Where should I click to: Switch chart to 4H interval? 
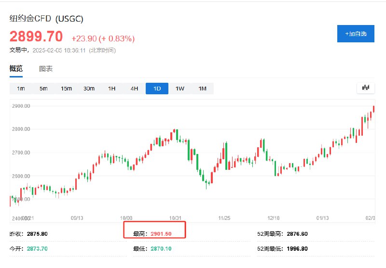coord(135,89)
